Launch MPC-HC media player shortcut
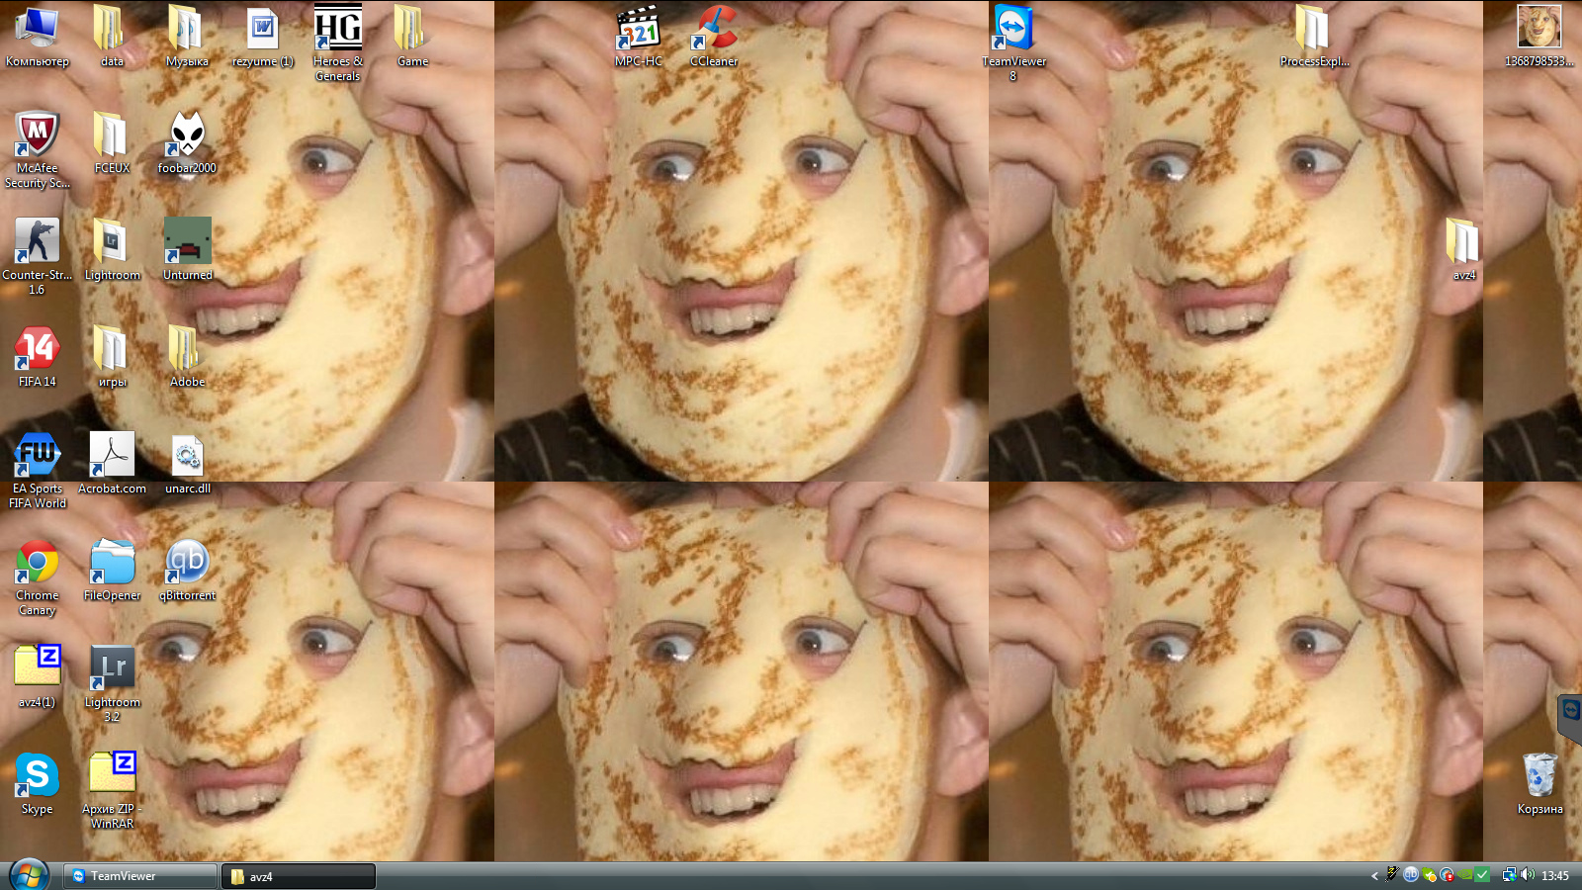This screenshot has height=890, width=1582. point(639,37)
